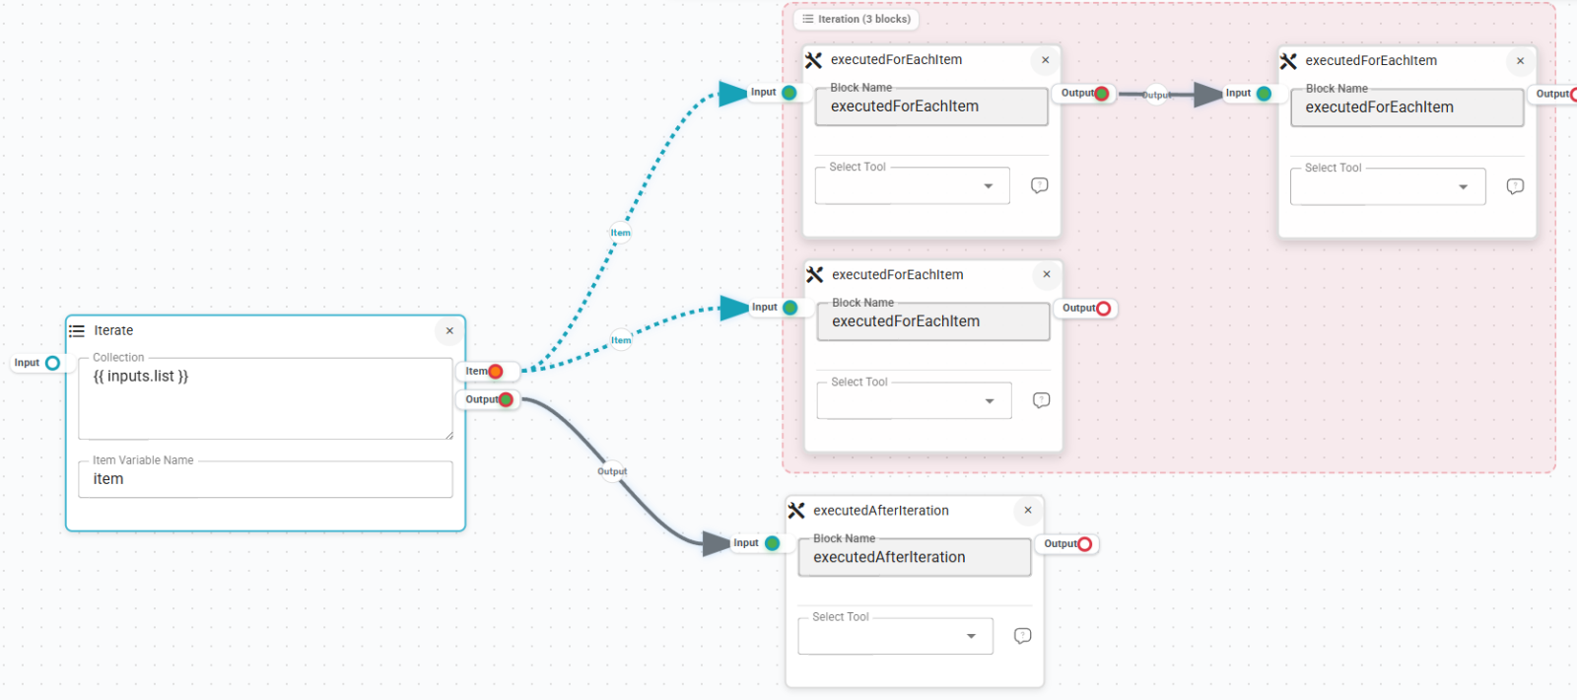Click the title of the lower executedForEachItem block

[x=898, y=275]
